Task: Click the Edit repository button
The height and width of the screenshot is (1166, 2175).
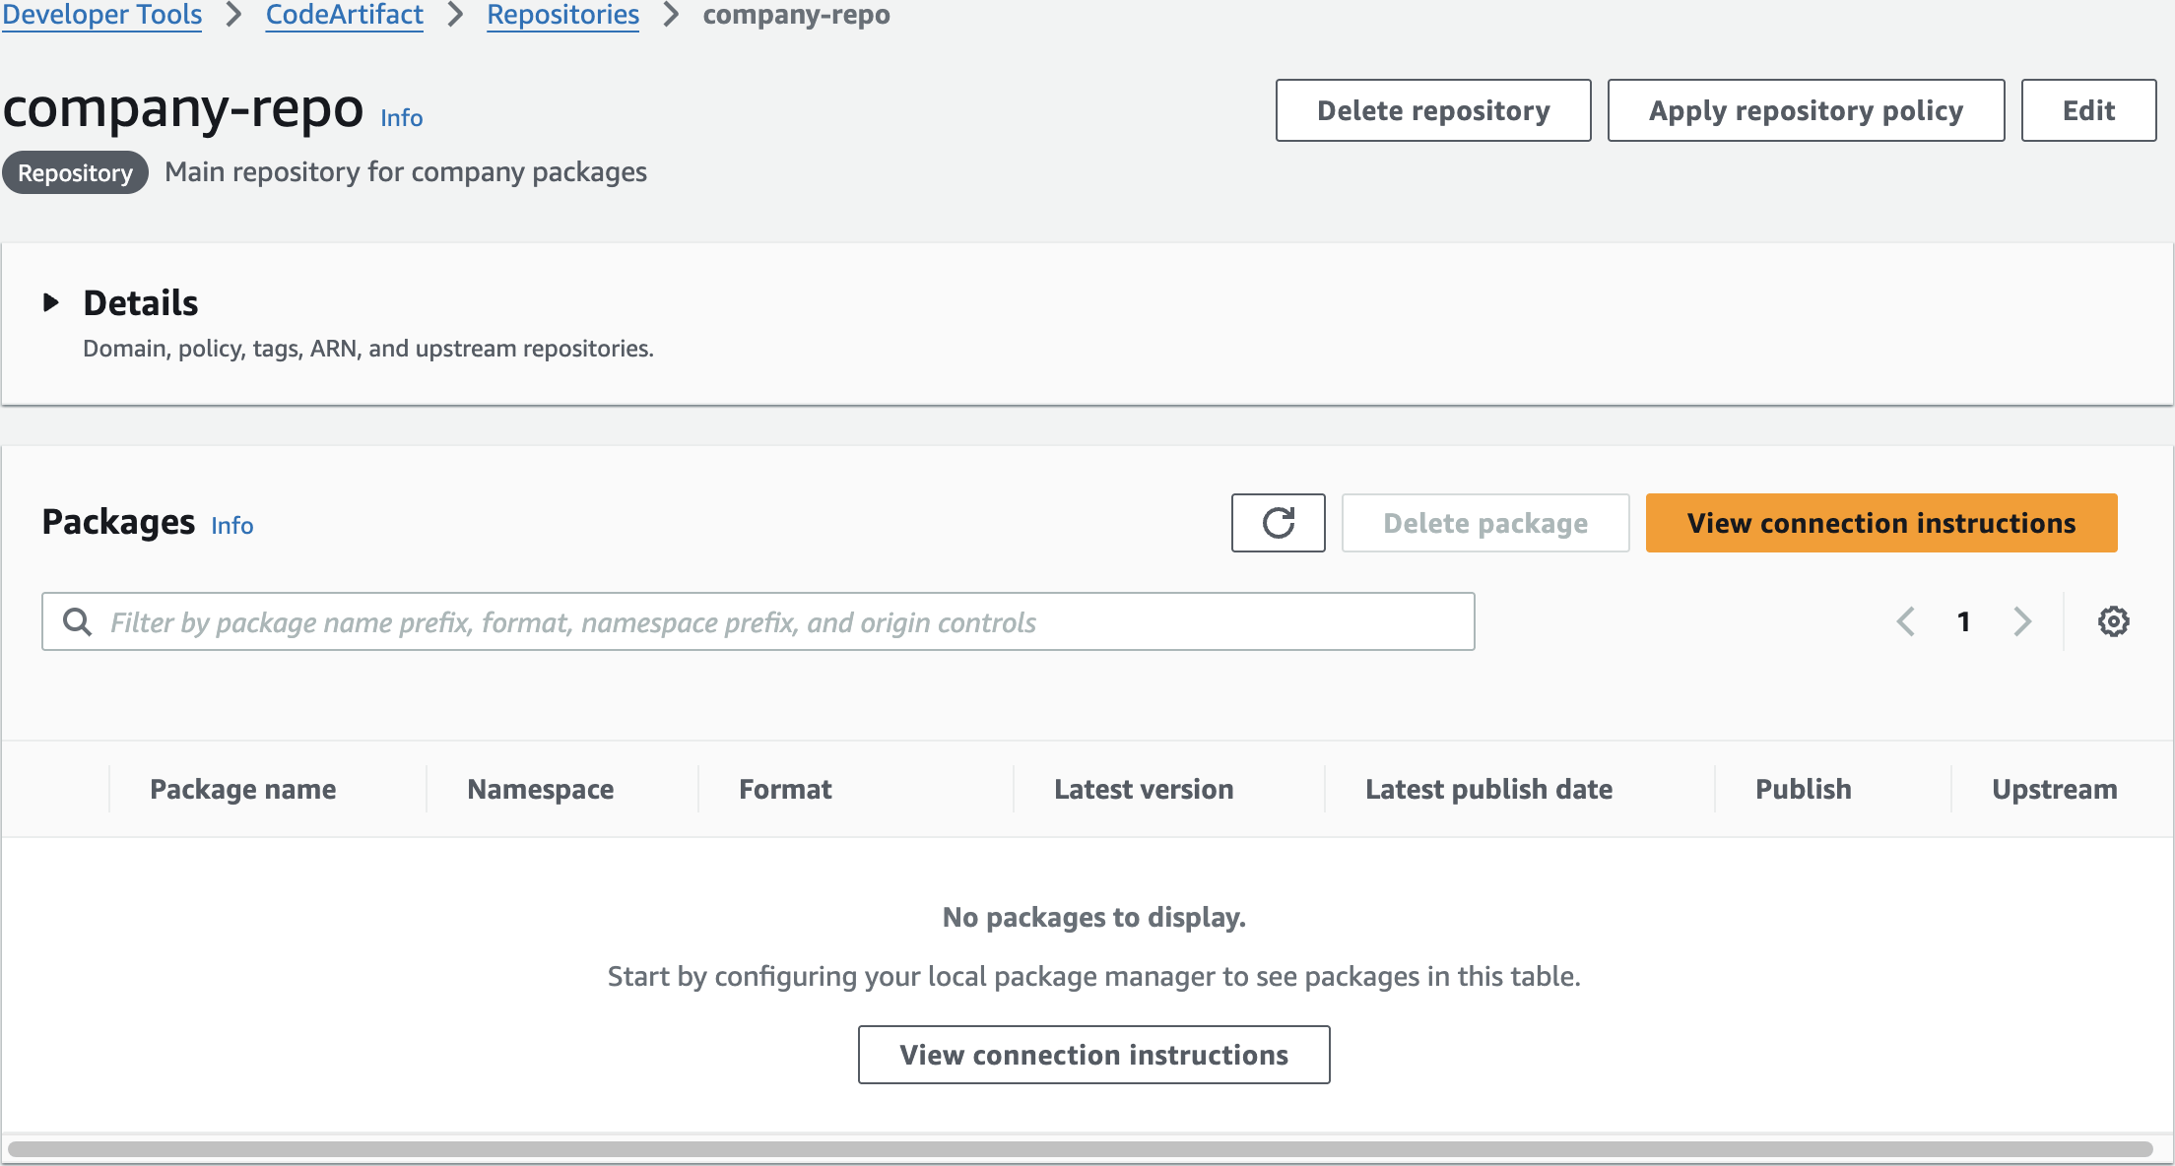Action: (x=2088, y=110)
